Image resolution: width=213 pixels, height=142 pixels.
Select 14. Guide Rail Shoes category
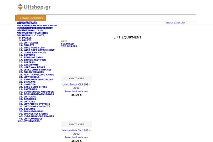point(33,53)
